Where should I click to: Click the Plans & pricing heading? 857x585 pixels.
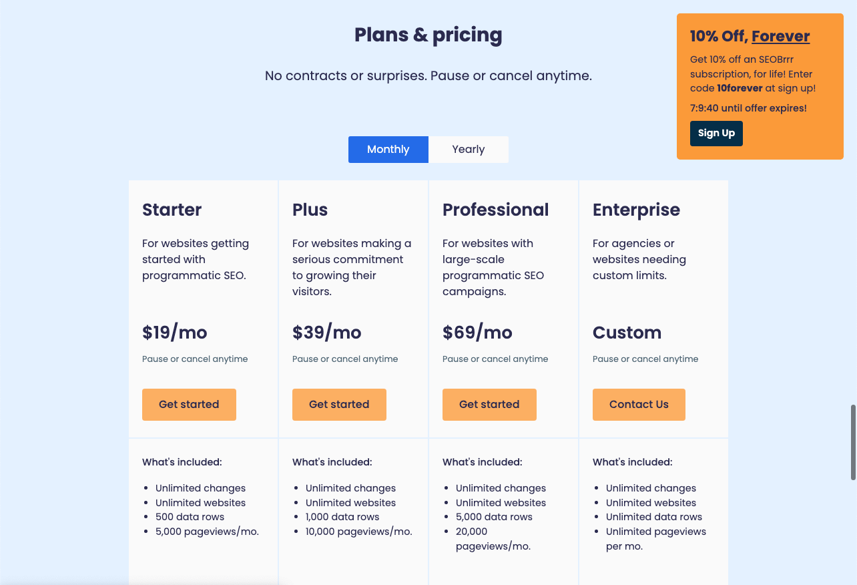tap(428, 35)
